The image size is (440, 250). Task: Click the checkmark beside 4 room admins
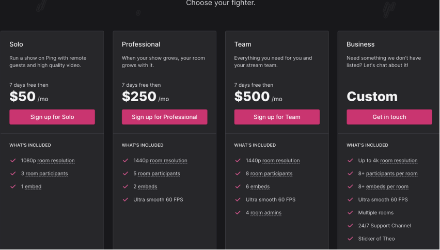click(x=238, y=212)
